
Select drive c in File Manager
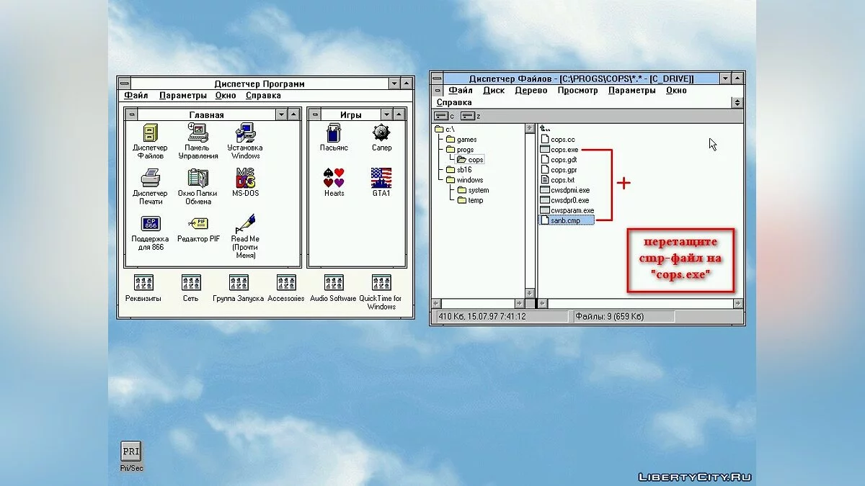(444, 116)
